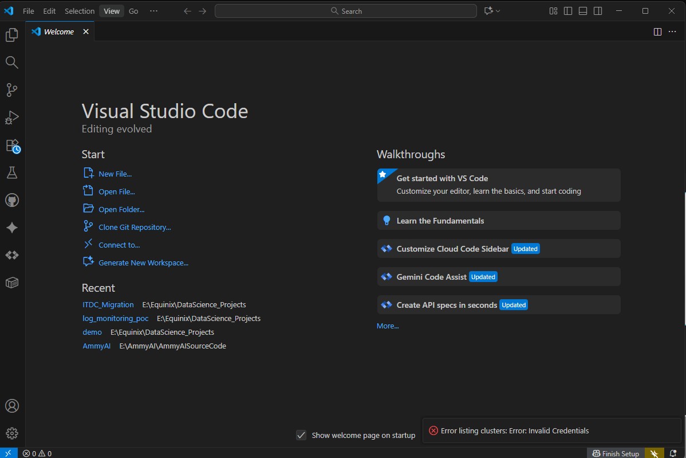Open the Testing flask view

click(11, 173)
